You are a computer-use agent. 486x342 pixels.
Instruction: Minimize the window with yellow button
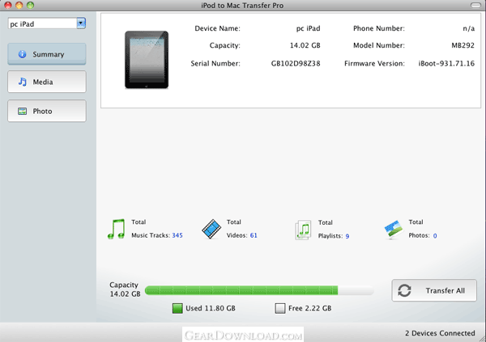point(19,6)
